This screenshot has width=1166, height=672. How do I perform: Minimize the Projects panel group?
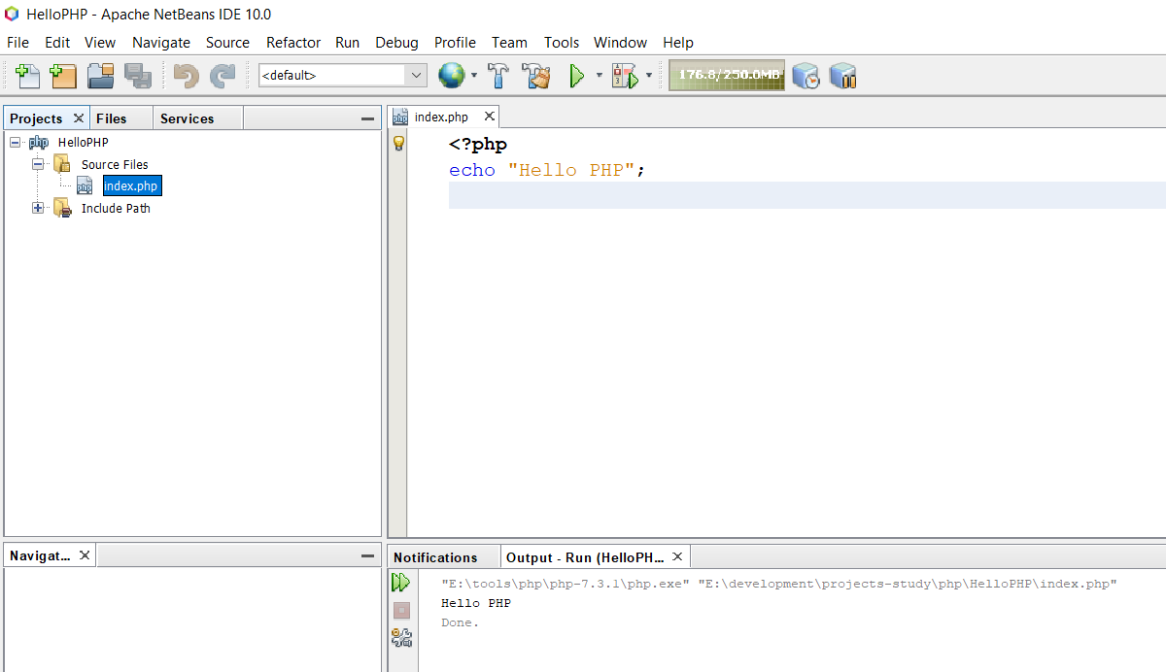click(x=367, y=118)
